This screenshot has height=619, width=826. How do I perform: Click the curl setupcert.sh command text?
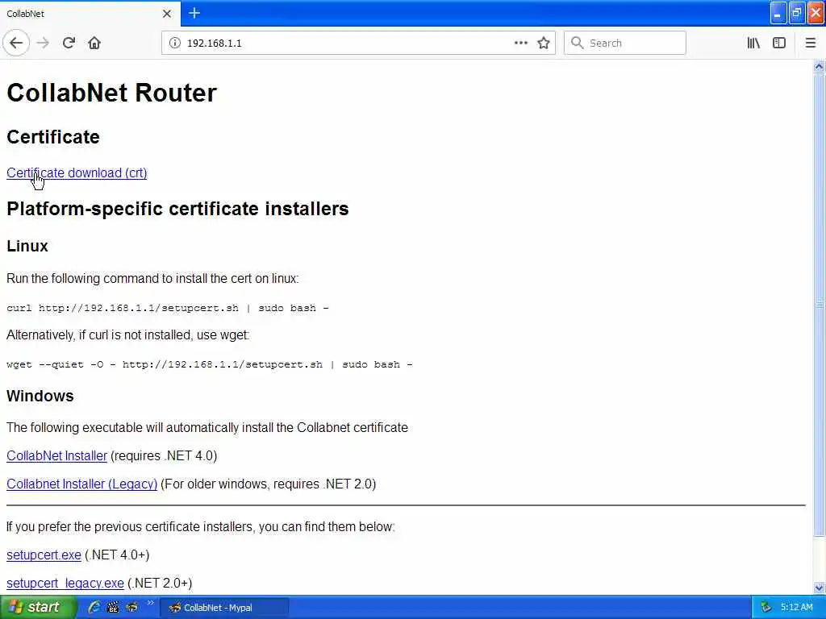(168, 308)
